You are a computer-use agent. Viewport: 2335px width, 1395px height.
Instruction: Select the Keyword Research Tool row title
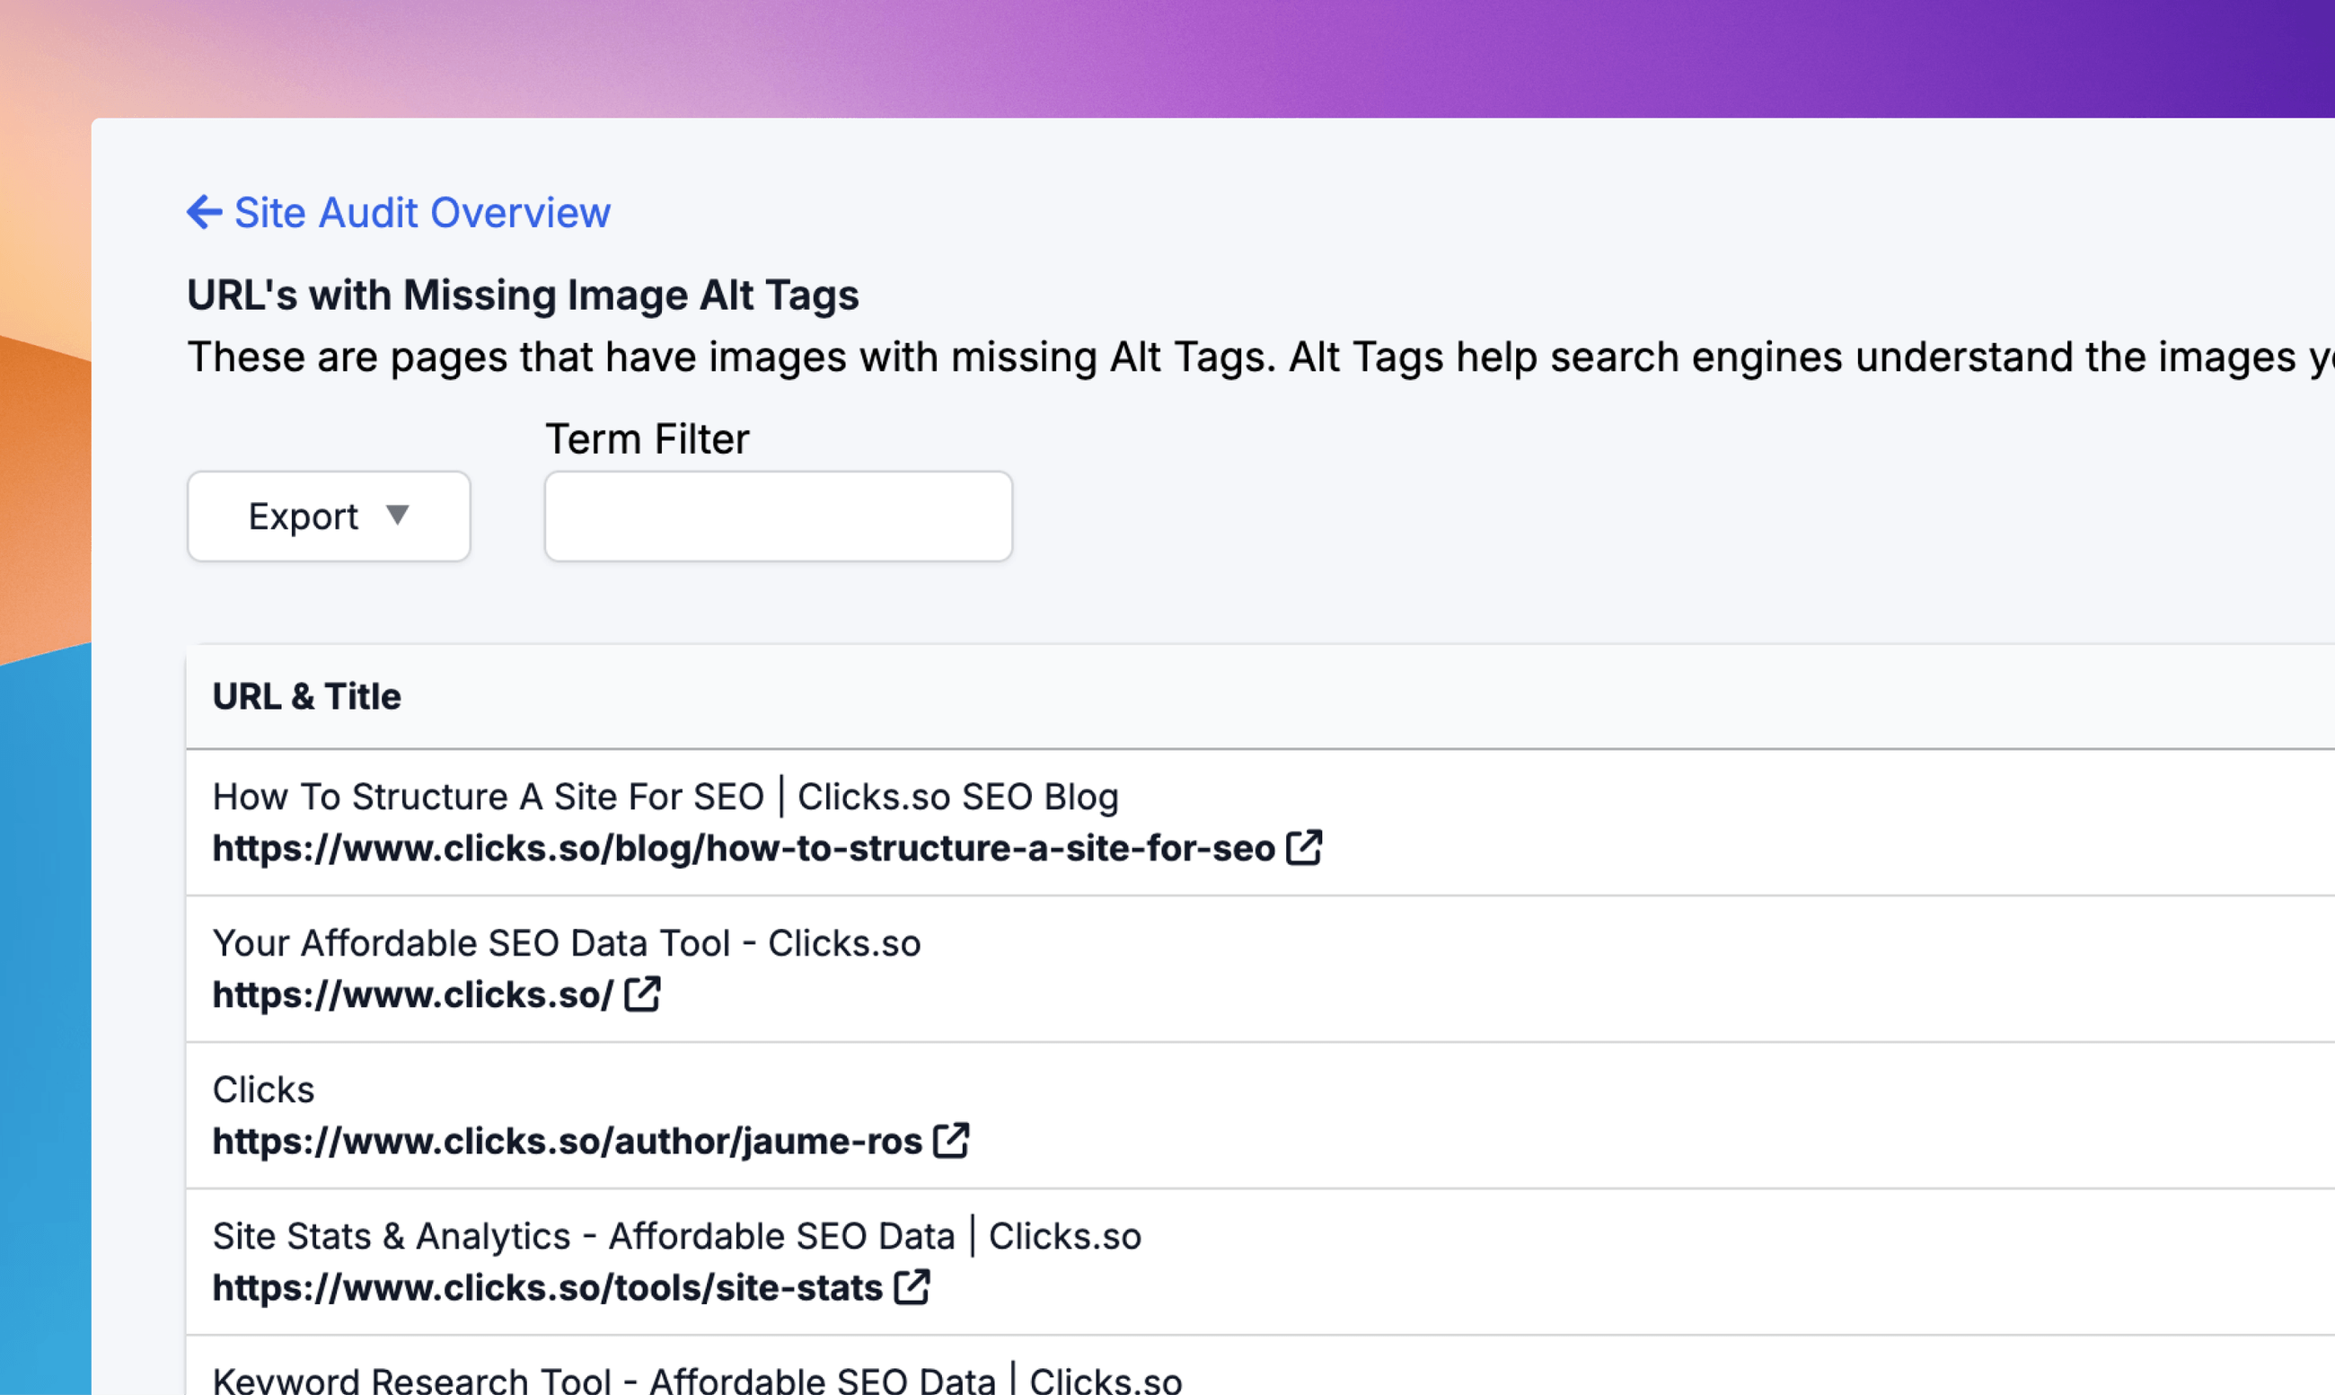pyautogui.click(x=695, y=1380)
